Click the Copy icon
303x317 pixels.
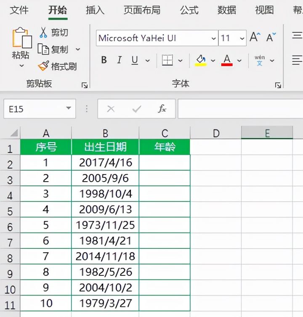pyautogui.click(x=43, y=49)
